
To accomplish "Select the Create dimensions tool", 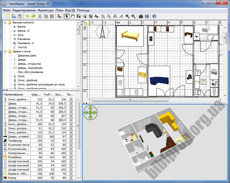I will point(91,16).
